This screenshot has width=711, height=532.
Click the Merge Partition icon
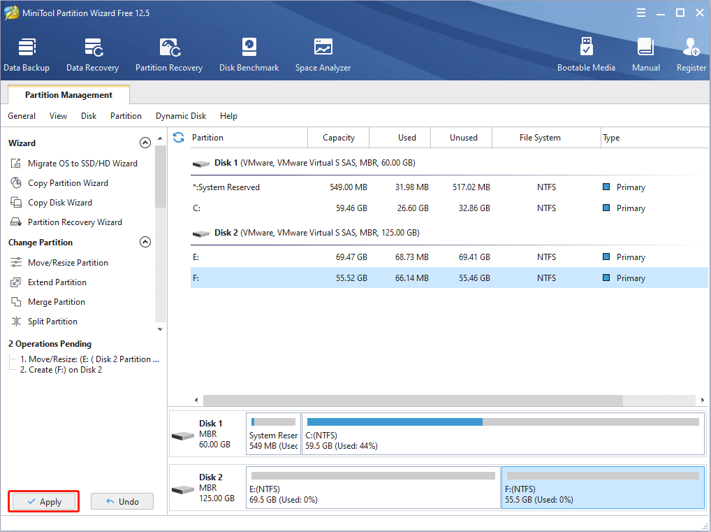[16, 302]
